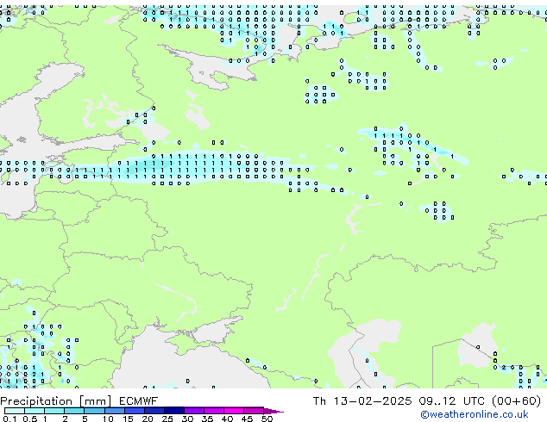Click the '[mm]' unit label
The image size is (547, 422).
95,401
